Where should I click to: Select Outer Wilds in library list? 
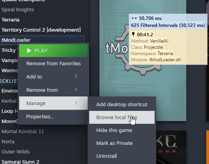pos(16,152)
